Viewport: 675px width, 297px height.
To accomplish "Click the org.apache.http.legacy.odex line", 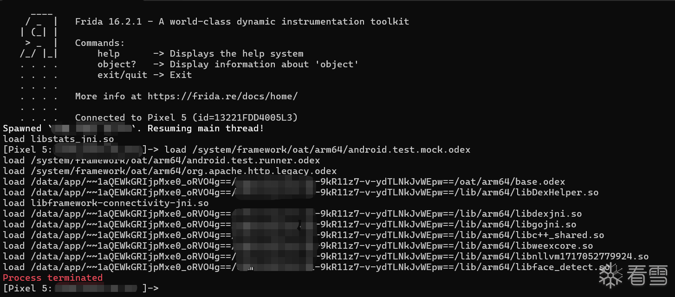I will tap(169, 171).
